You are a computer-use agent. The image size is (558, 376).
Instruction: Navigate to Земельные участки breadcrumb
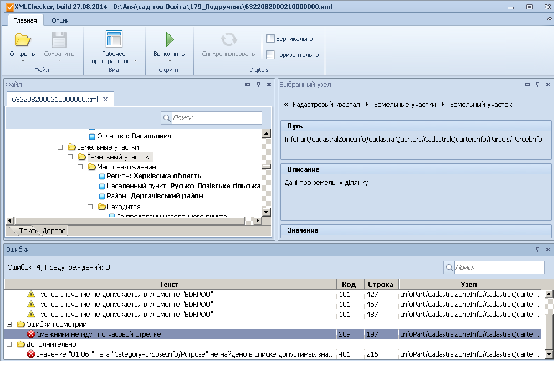coord(405,104)
